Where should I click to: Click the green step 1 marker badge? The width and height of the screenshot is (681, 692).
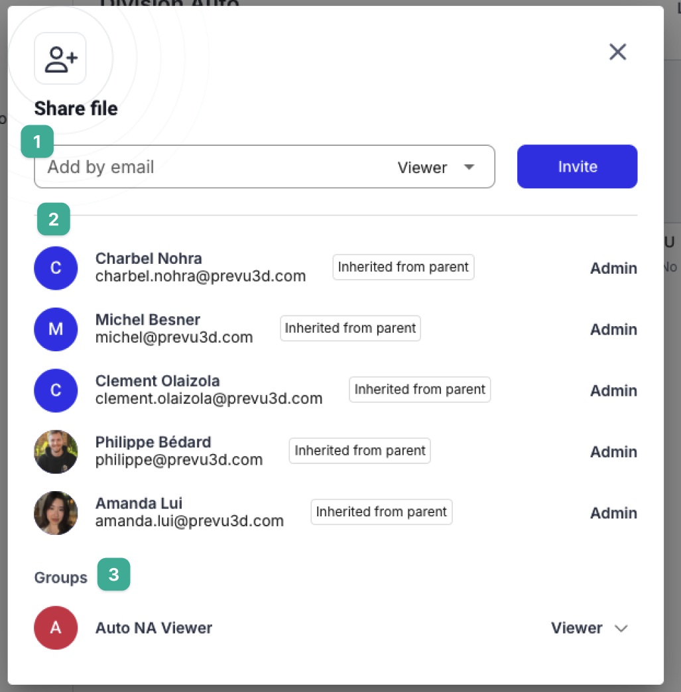tap(37, 141)
